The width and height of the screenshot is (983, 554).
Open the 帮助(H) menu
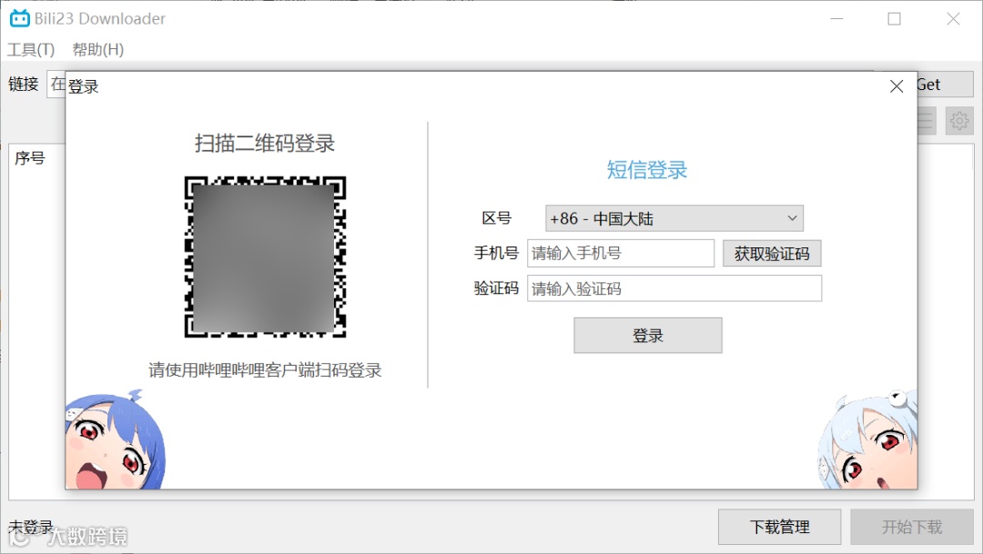[x=97, y=49]
